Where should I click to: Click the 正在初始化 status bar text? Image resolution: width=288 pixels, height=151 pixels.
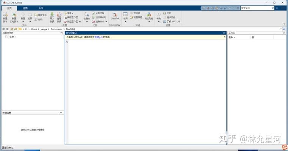pos(8,148)
